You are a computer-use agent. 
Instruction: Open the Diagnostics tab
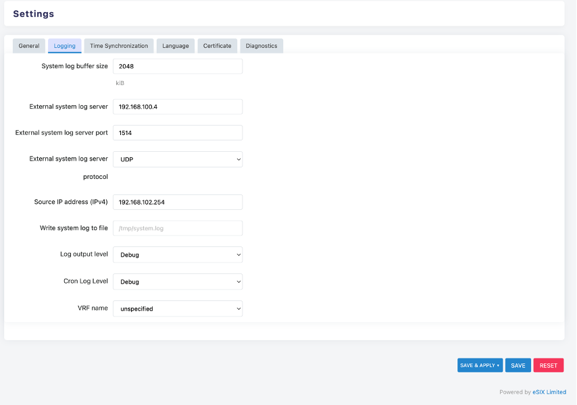pyautogui.click(x=261, y=46)
